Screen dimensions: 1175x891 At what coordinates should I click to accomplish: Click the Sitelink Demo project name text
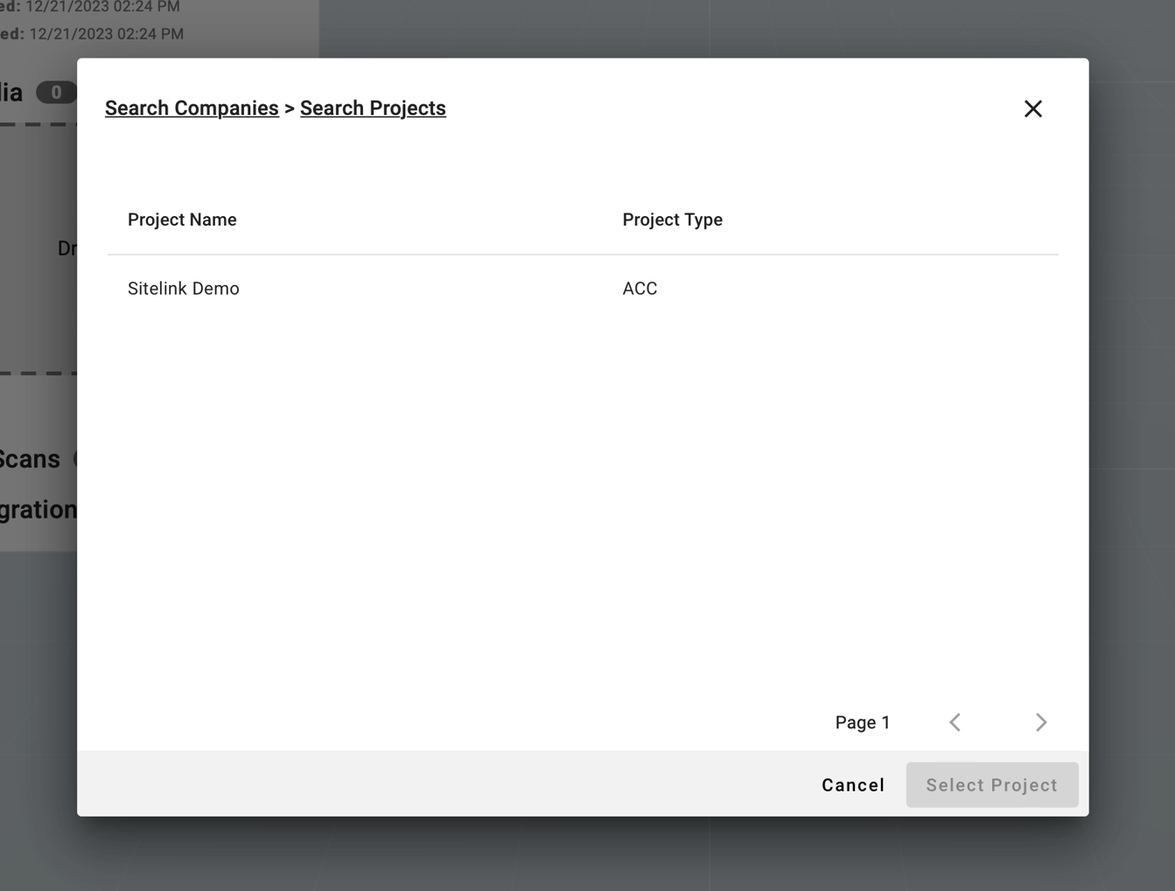point(183,288)
